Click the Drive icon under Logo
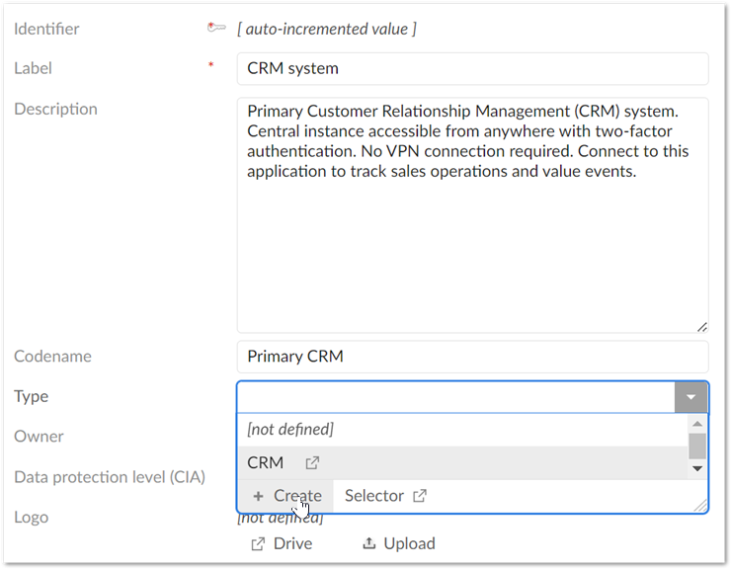Viewport: 731px width, 569px height. click(x=258, y=543)
